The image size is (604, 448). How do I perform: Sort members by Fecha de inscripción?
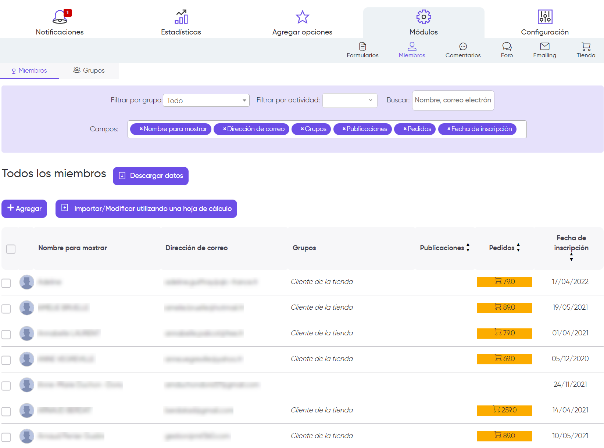(x=571, y=257)
